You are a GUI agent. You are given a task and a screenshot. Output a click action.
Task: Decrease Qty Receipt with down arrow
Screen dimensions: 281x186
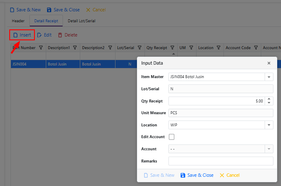pyautogui.click(x=269, y=103)
